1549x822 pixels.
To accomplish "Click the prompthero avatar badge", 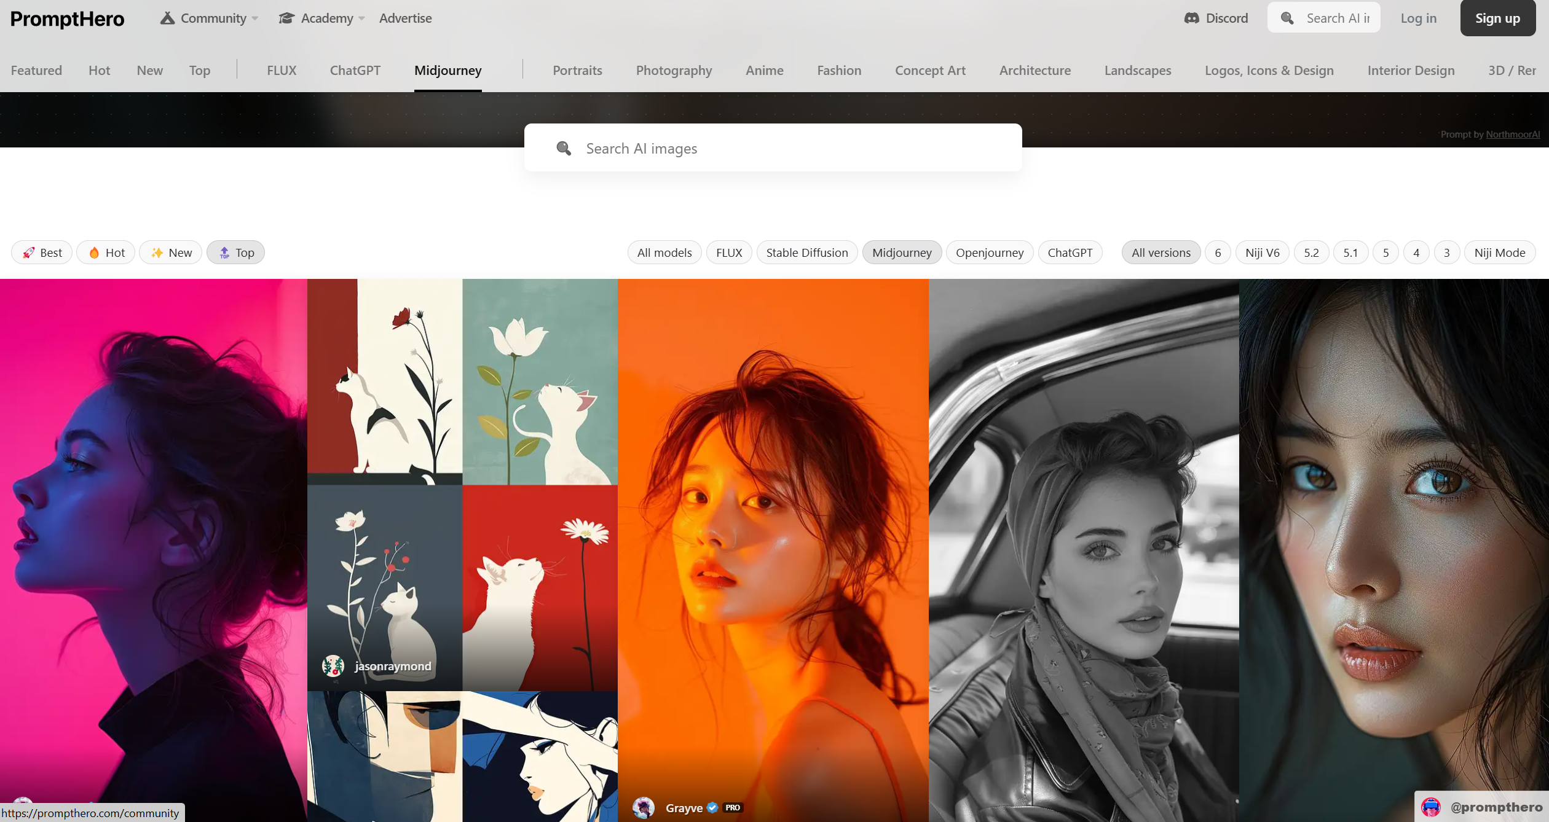I will [x=1431, y=807].
